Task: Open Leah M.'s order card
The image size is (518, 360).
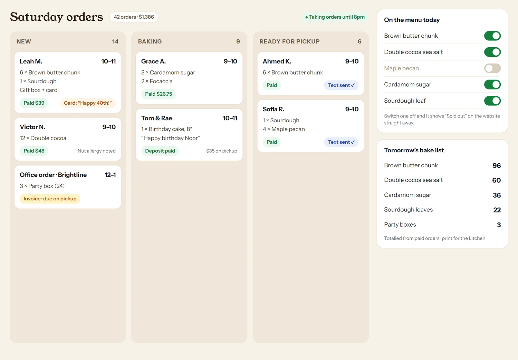Action: pos(68,83)
